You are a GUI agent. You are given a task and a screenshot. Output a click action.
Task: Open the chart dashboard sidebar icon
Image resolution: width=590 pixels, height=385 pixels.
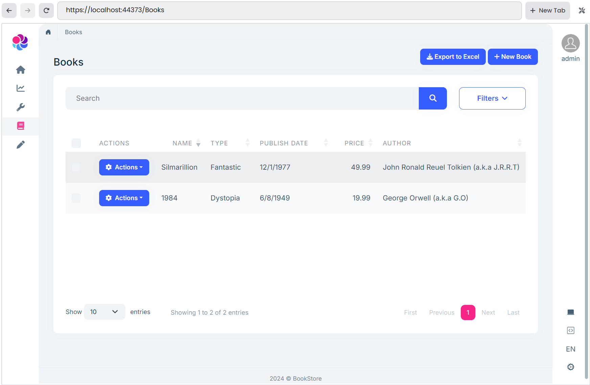(21, 88)
